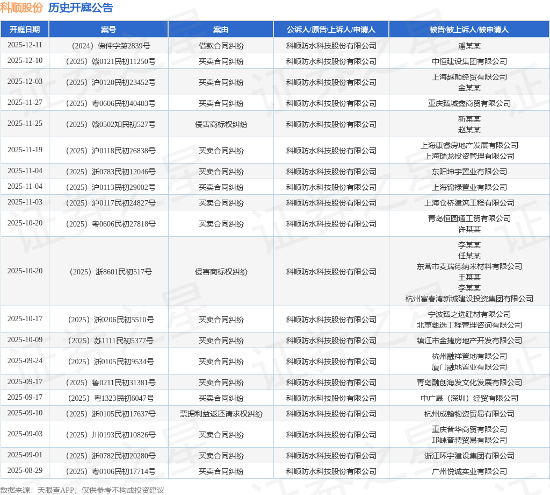
Task: Click defendant 中恒建设集团有限公司
Action: coord(469,61)
